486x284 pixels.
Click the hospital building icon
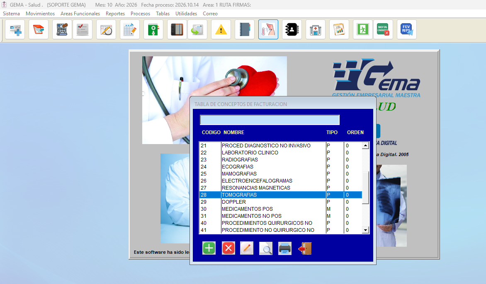click(315, 29)
